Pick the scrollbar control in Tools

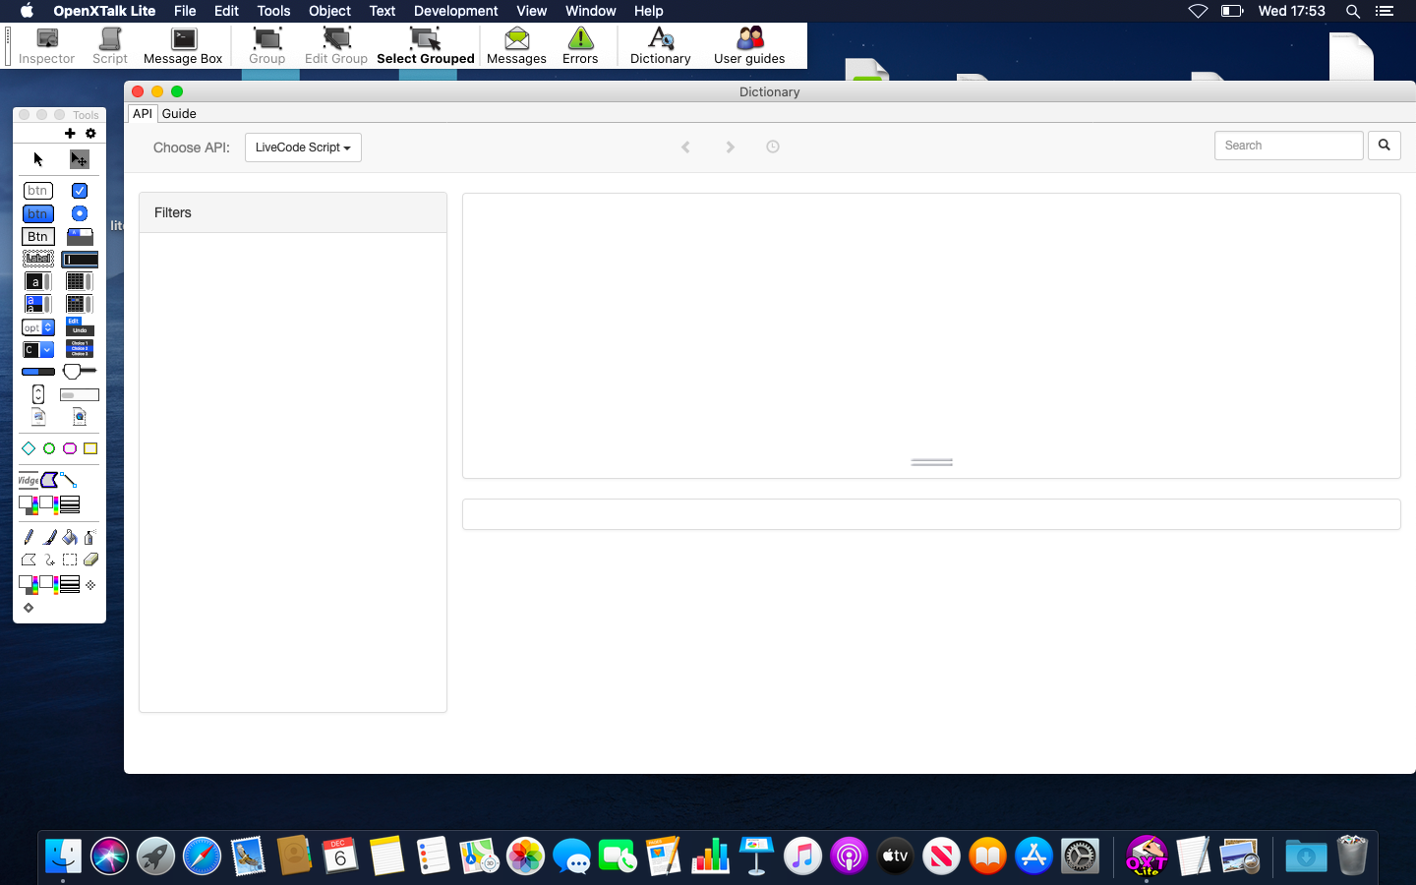pyautogui.click(x=80, y=395)
